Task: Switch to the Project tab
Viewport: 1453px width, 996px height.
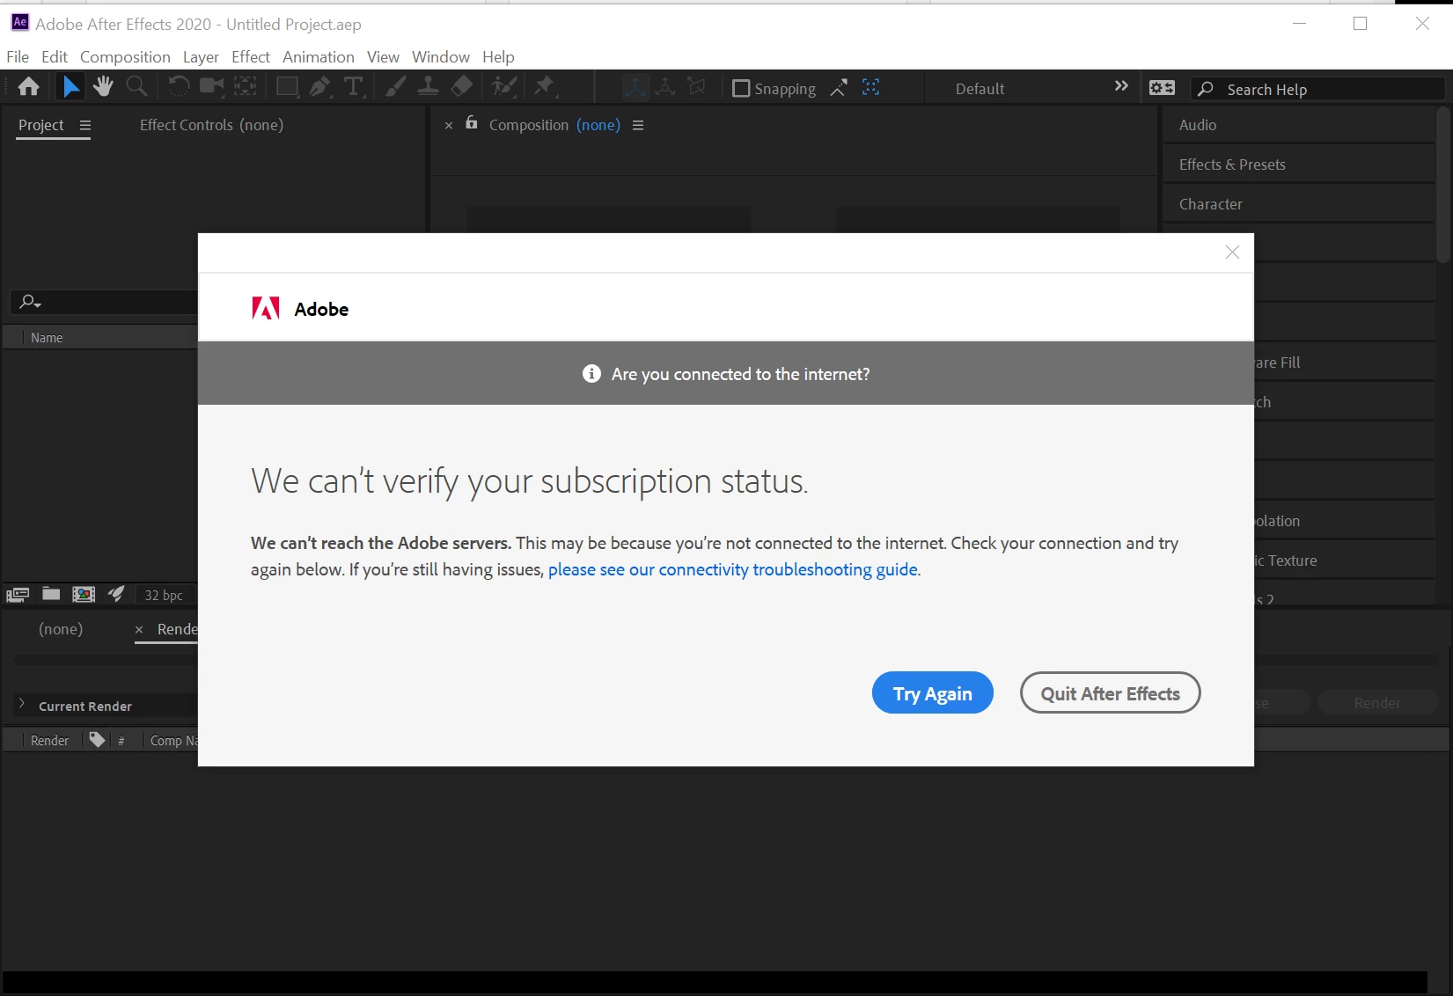Action: (41, 125)
